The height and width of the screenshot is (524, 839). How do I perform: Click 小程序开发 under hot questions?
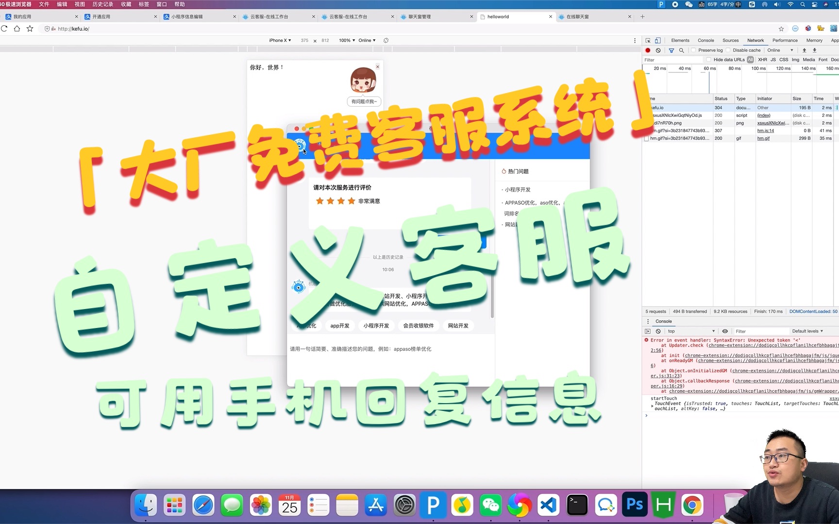point(518,190)
